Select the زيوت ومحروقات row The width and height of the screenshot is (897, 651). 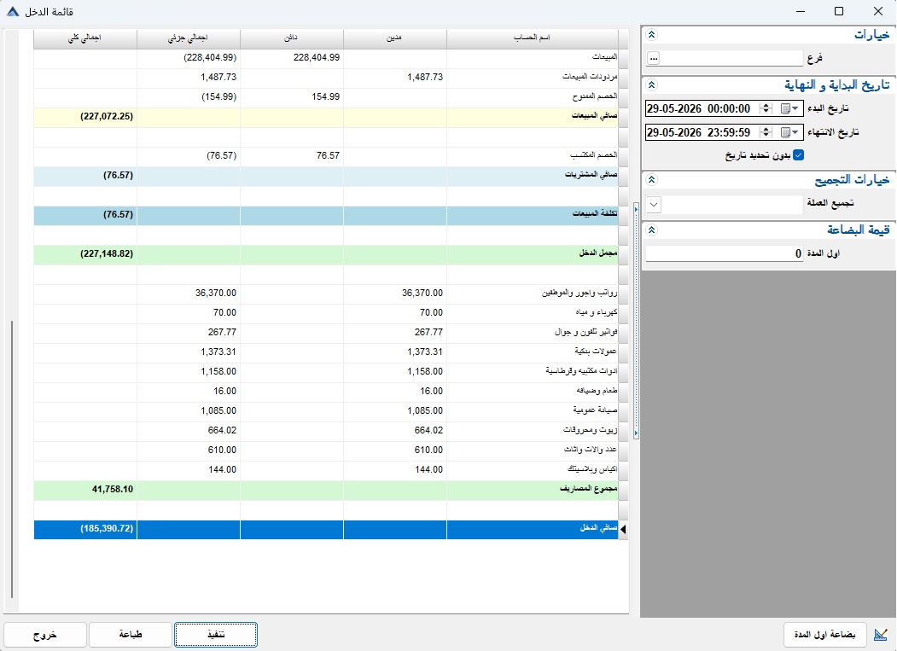[326, 430]
